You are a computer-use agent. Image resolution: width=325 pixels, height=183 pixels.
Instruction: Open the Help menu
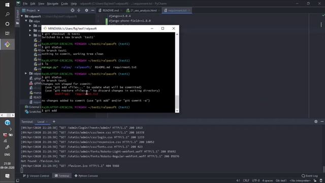tap(74, 4)
